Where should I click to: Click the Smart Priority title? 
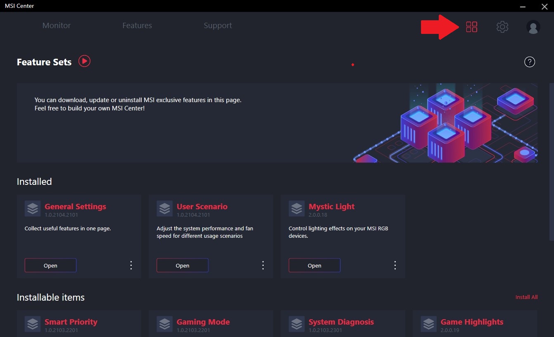pos(71,322)
